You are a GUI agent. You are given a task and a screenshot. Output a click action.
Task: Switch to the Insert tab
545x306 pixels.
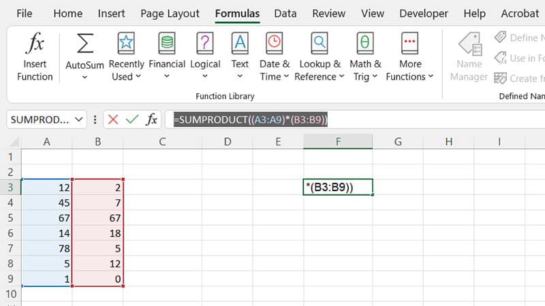(111, 14)
